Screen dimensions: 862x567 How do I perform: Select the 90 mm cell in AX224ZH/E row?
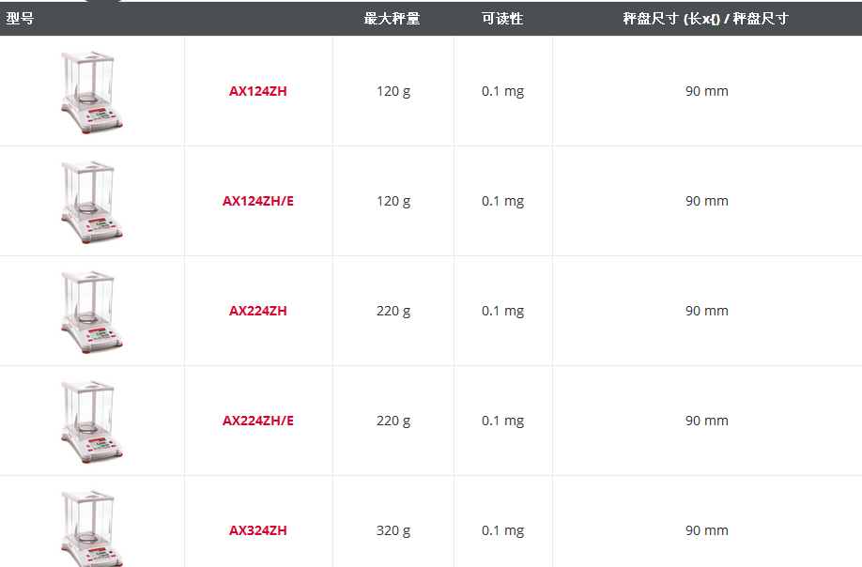tap(707, 421)
